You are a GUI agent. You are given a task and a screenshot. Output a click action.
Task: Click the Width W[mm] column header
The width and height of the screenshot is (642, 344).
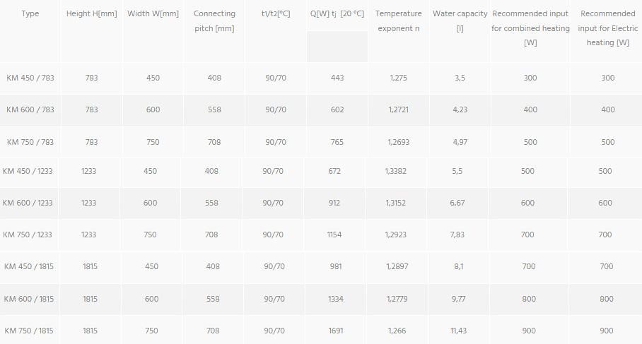coord(153,13)
